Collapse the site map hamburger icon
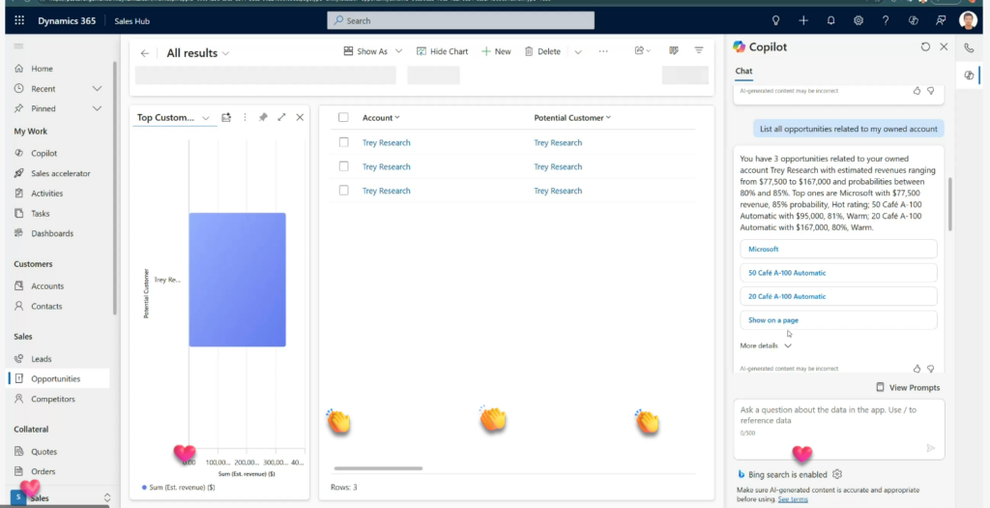The height and width of the screenshot is (508, 990). (x=18, y=46)
